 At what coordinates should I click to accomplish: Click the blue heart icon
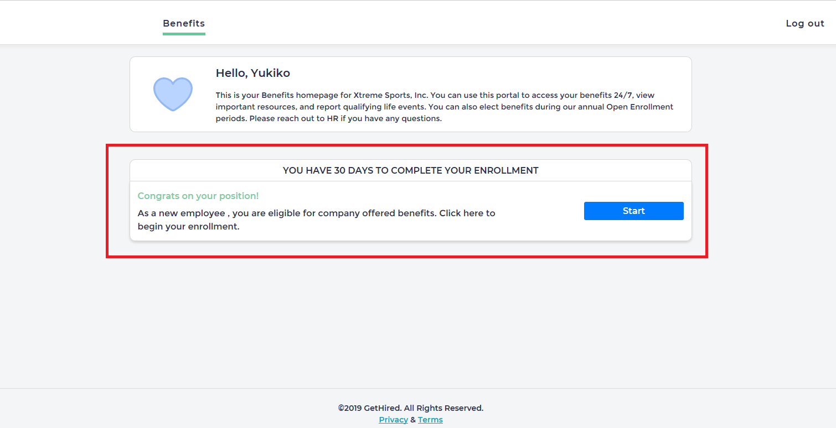[x=173, y=94]
